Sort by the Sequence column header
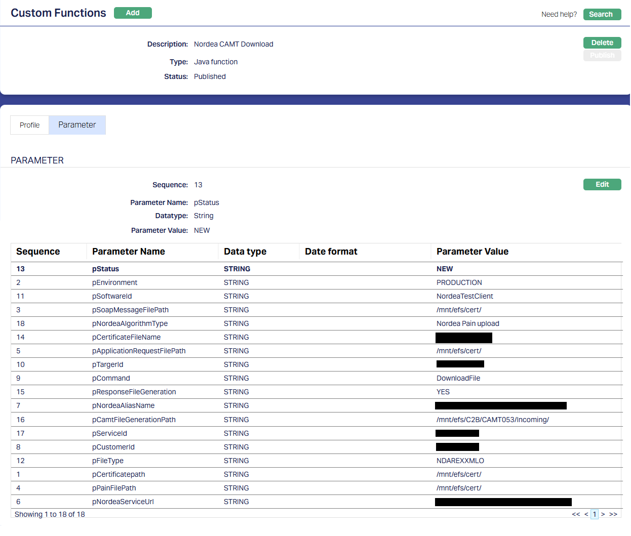The image size is (631, 536). (x=38, y=252)
